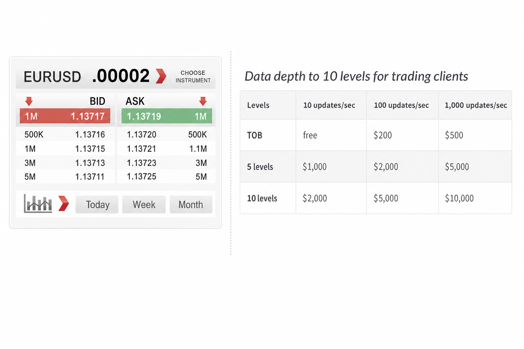Viewport: 524px width, 349px height.
Task: Click the 10 levels row label
Action: [262, 198]
